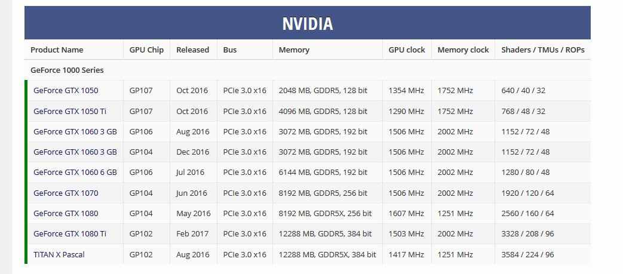Click the NVIDIA table title banner
623x274 pixels.
coord(308,23)
